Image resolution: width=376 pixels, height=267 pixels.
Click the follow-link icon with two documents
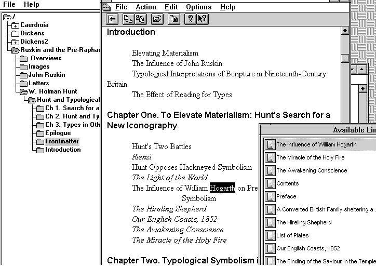click(x=128, y=19)
